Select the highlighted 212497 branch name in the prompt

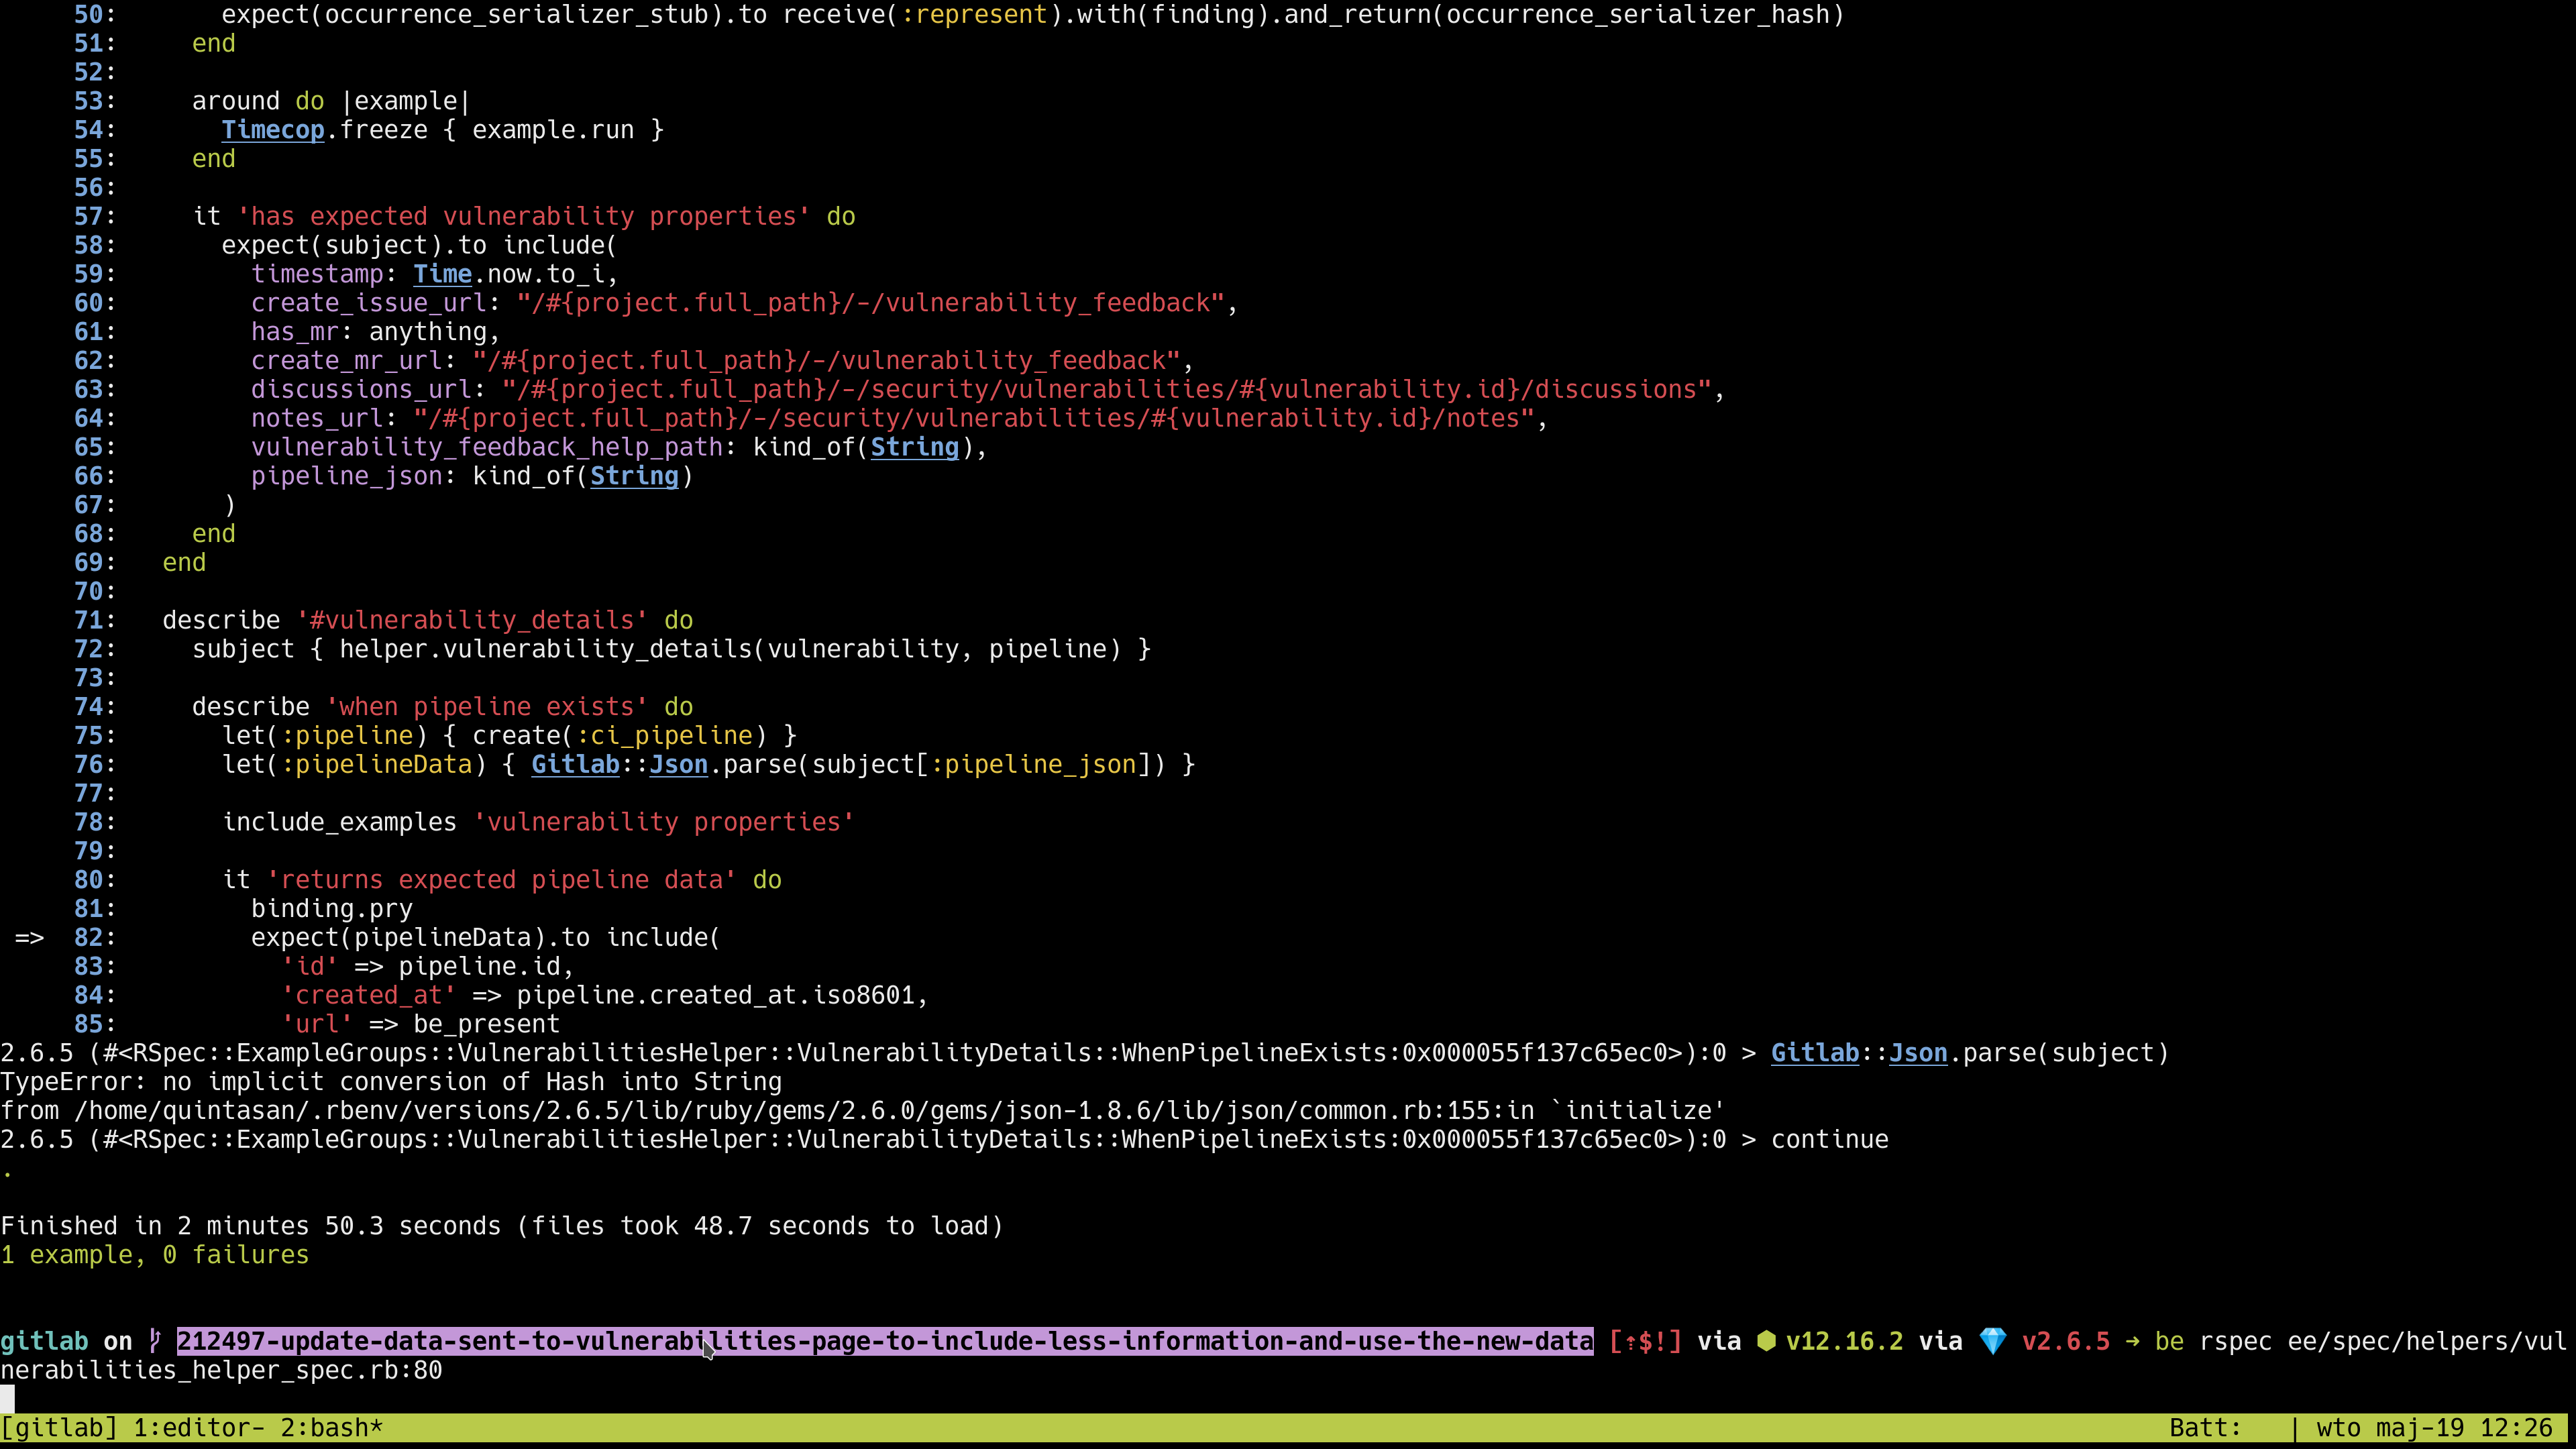coord(880,1341)
